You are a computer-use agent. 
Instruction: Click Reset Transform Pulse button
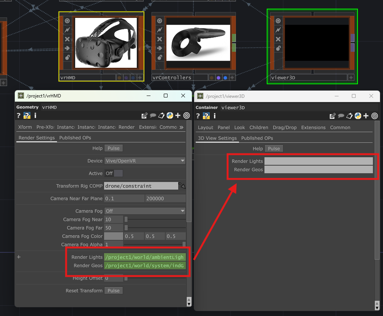click(x=114, y=290)
